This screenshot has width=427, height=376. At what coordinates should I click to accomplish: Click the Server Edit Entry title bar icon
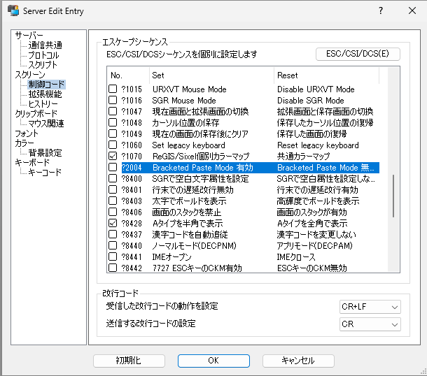(12, 11)
